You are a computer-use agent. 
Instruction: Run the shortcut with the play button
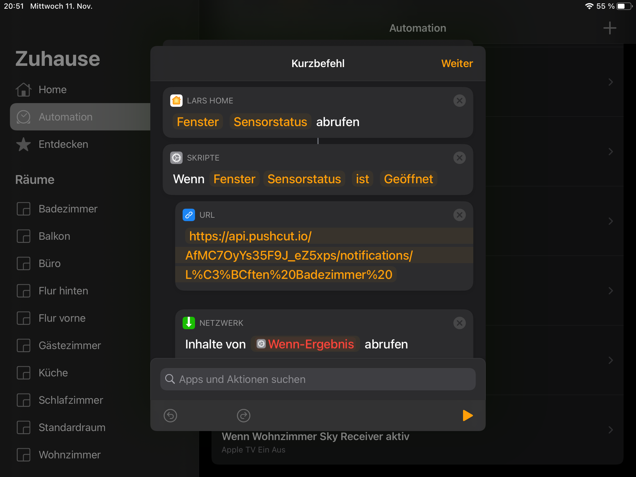(x=467, y=416)
